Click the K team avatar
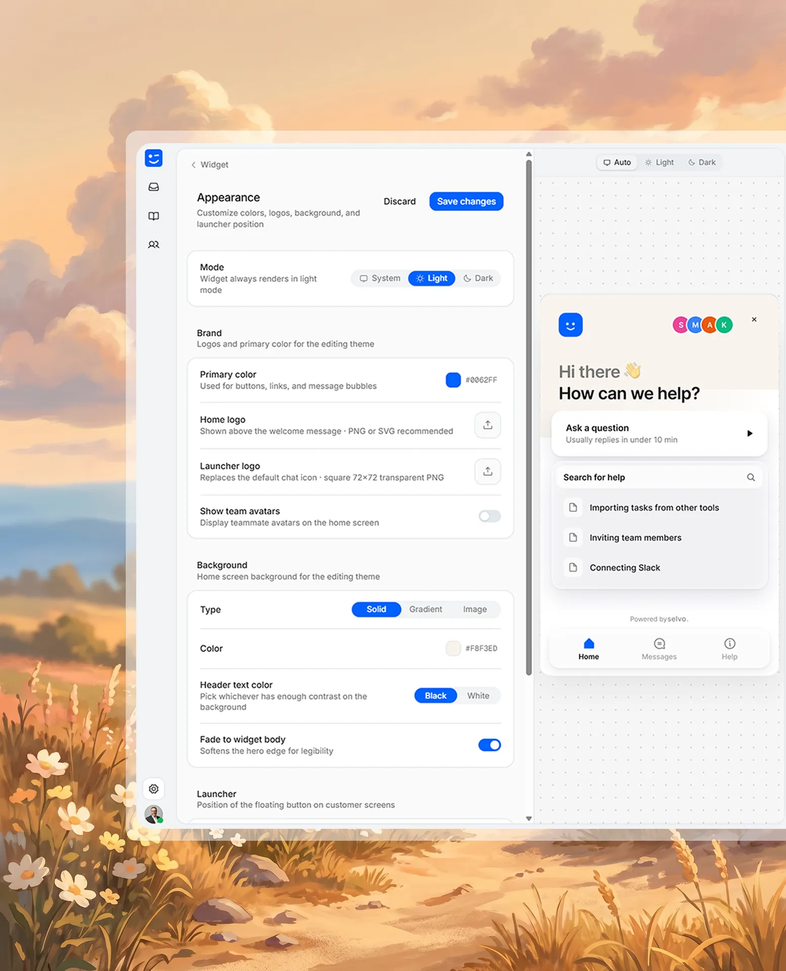This screenshot has height=971, width=786. point(724,325)
